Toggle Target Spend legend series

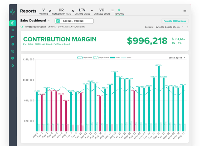click(101, 58)
